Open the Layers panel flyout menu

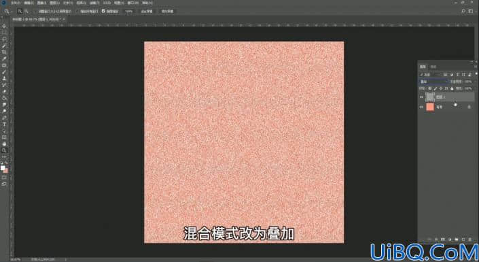pyautogui.click(x=476, y=67)
